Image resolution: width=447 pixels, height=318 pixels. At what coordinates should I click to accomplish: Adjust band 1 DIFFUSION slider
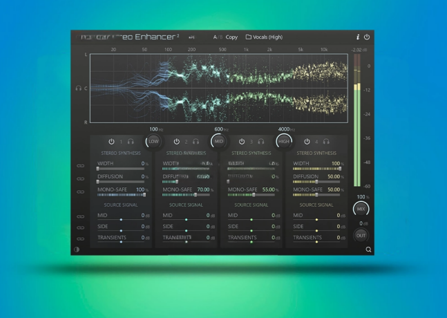point(121,182)
